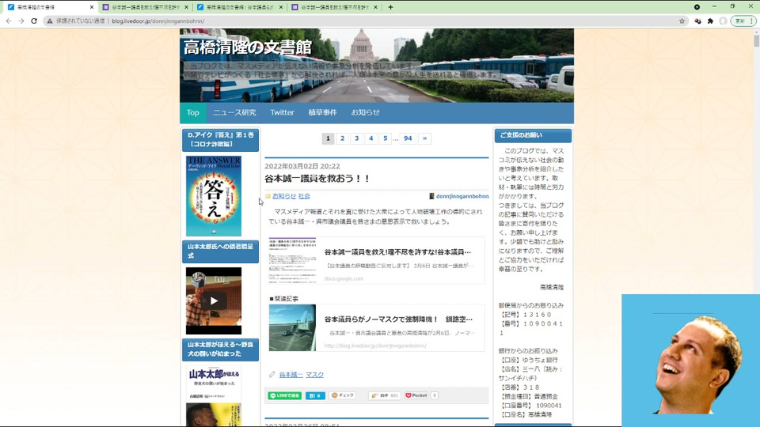Open the colored-balls extension icon

[697, 21]
